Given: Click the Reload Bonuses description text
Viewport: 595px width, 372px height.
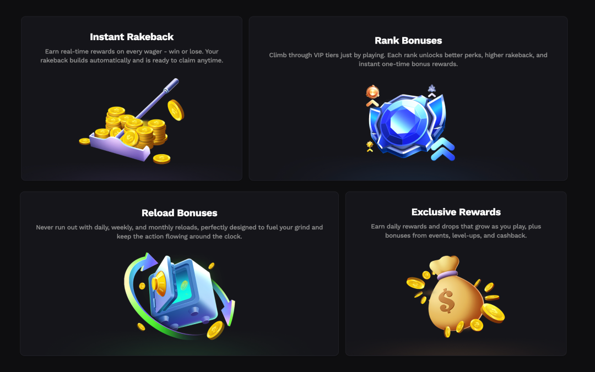Looking at the screenshot, I should pos(180,232).
